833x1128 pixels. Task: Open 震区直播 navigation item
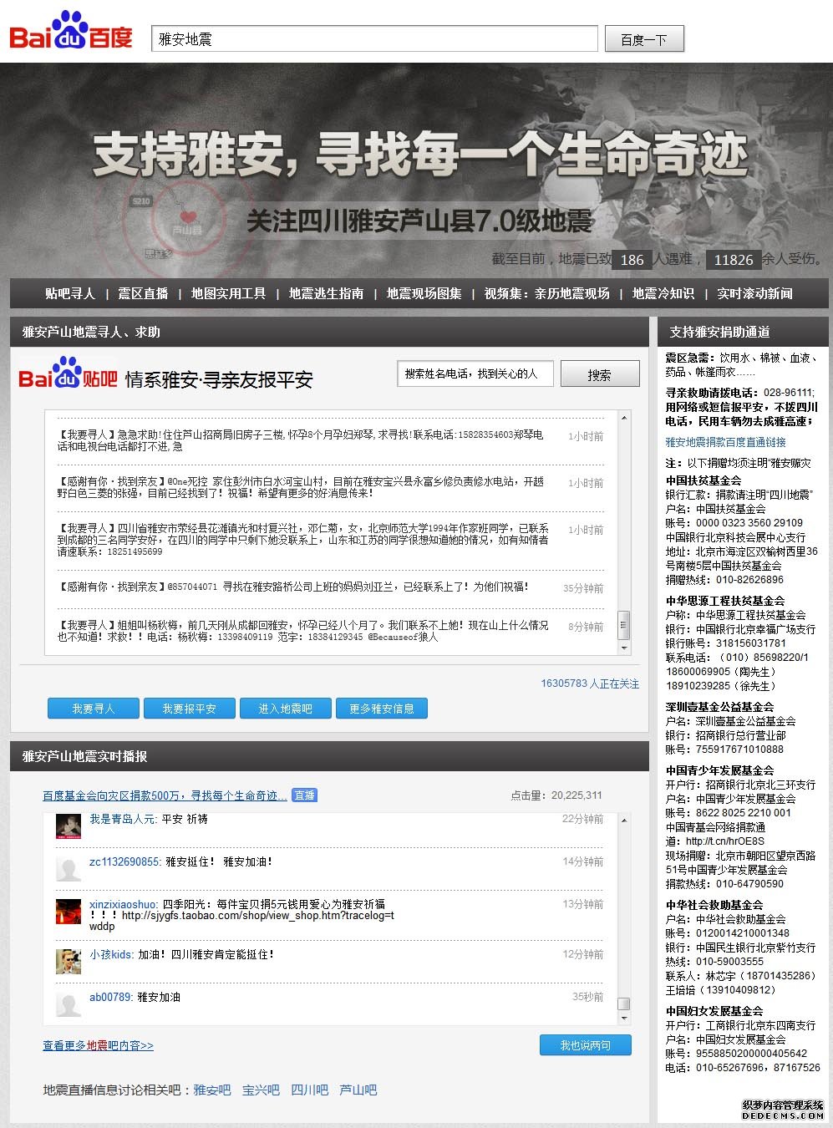(x=143, y=293)
